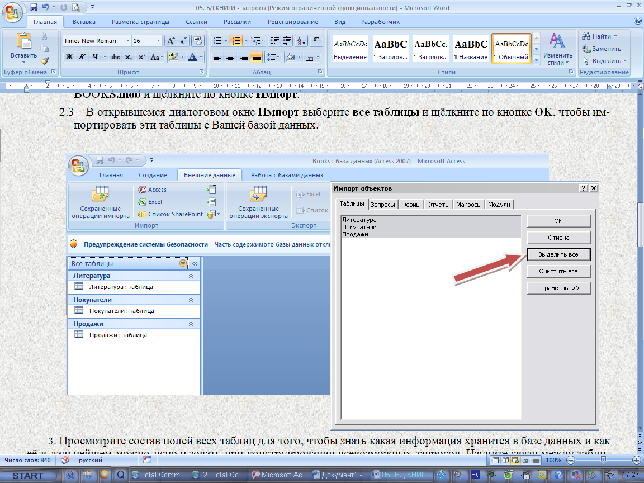Open the font name Times New Roman dropdown
This screenshot has width=644, height=483.
pos(127,41)
